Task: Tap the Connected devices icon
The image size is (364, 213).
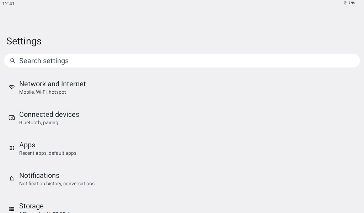Action: (12, 118)
